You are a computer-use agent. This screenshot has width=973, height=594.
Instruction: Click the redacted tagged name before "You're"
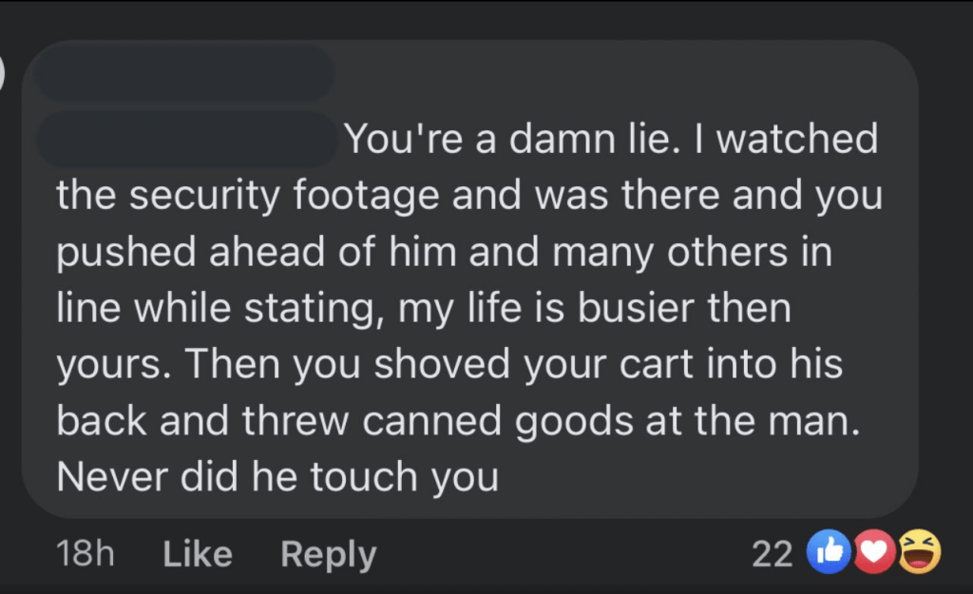coord(188,140)
